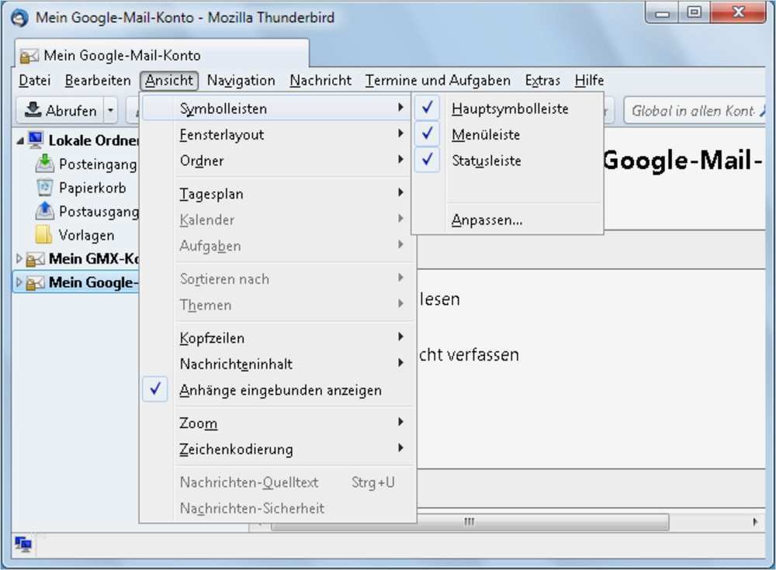The image size is (776, 570).
Task: Expand the Mein Google account in tree
Action: 19,282
